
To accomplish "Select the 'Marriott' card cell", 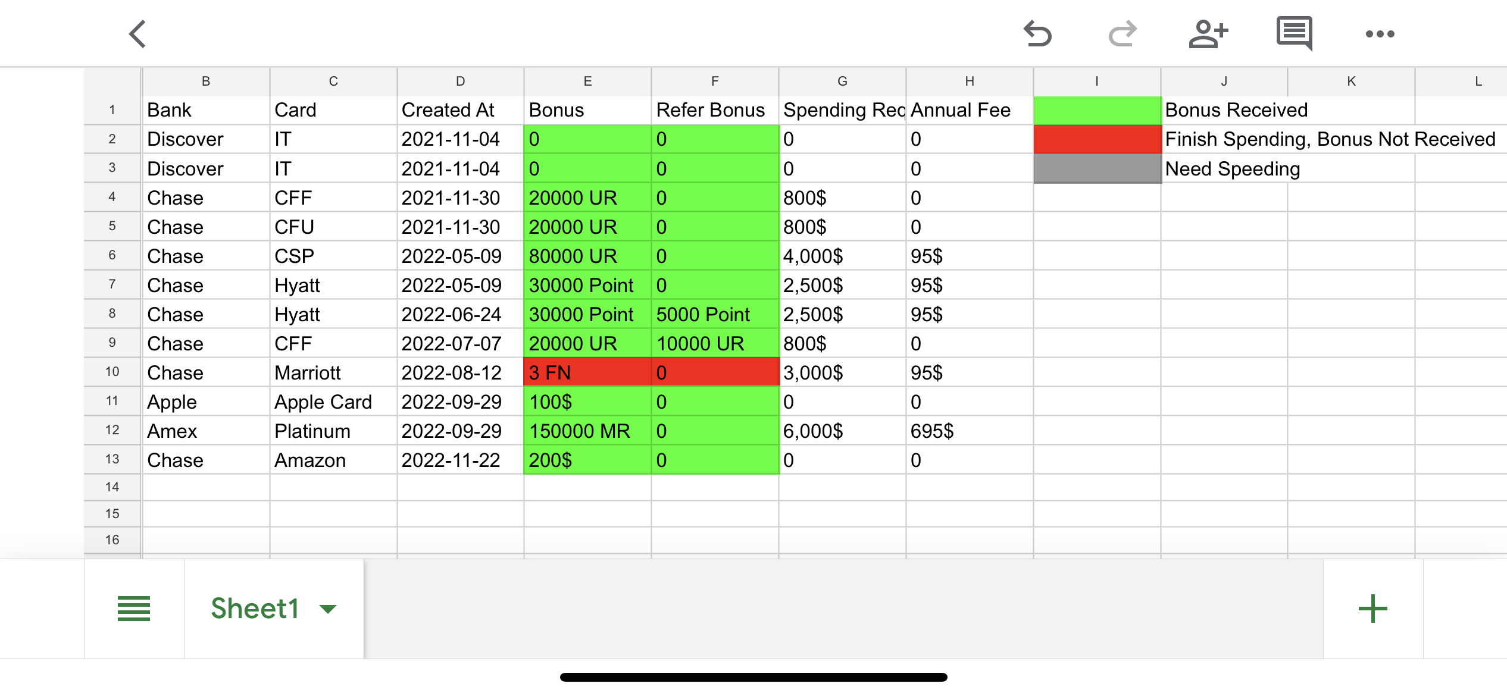I will pos(333,372).
